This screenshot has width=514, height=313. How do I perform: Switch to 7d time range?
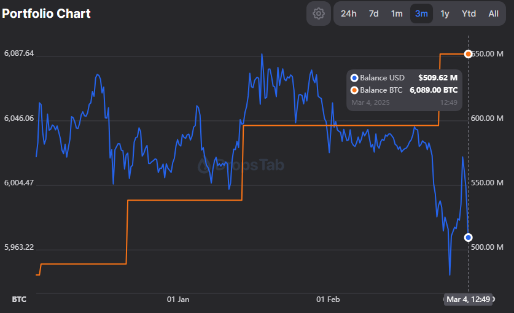click(373, 14)
